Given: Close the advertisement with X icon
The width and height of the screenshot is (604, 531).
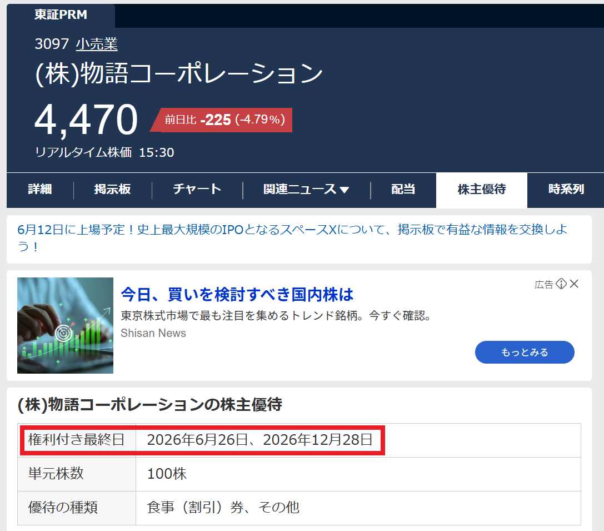Looking at the screenshot, I should click(574, 284).
